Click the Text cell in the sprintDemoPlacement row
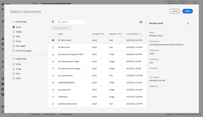This screenshot has height=117, width=203. (x=111, y=104)
